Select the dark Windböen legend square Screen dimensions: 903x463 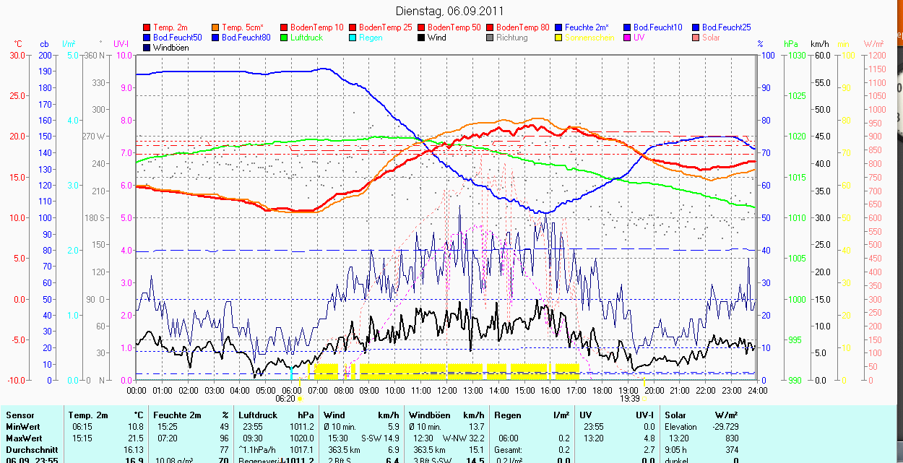point(147,48)
